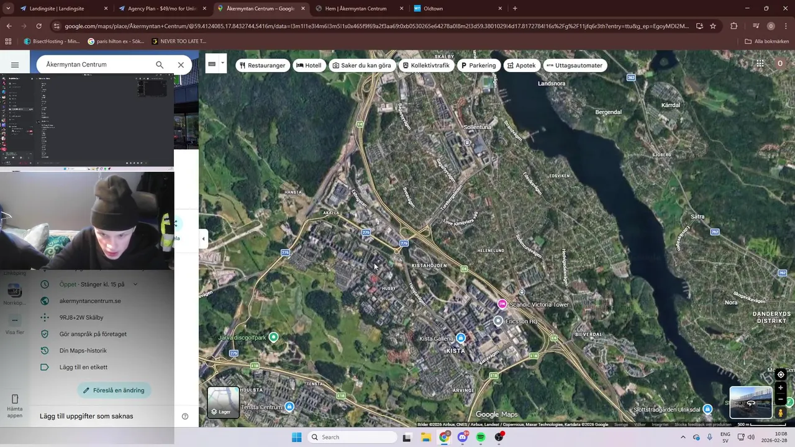This screenshot has width=795, height=447.
Task: Click the Villkor footer link
Action: [x=640, y=425]
